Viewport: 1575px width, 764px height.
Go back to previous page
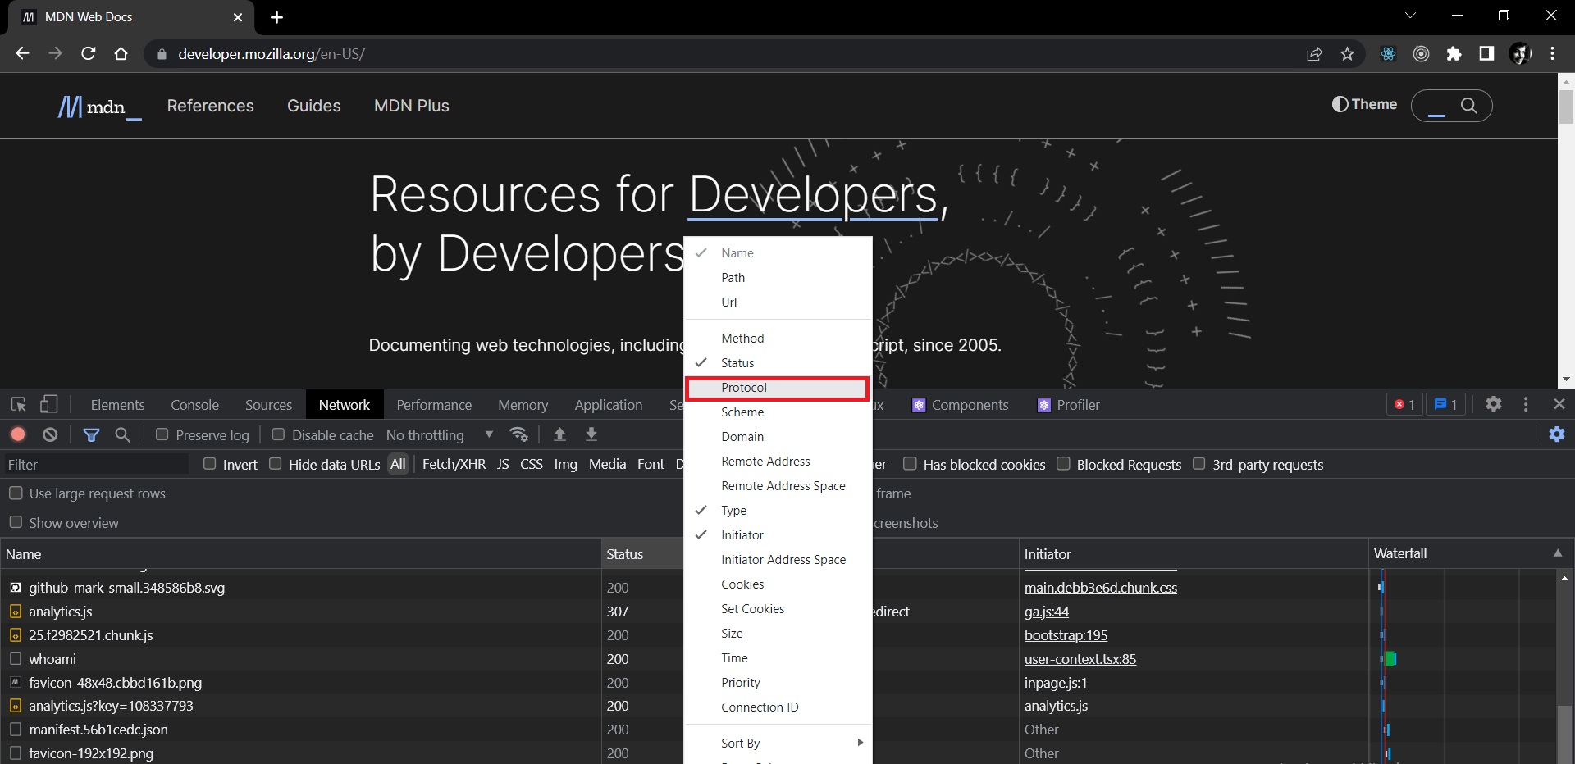click(22, 53)
